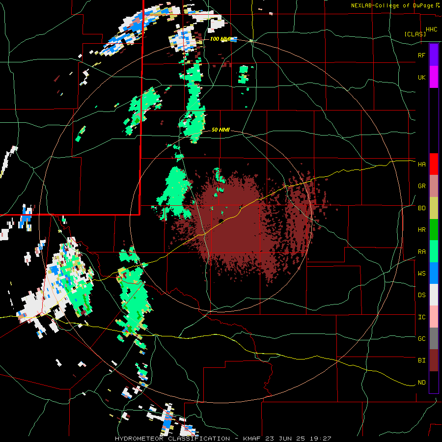Click the UK magenta legend color swatch
This screenshot has height=442, width=442.
[434, 77]
